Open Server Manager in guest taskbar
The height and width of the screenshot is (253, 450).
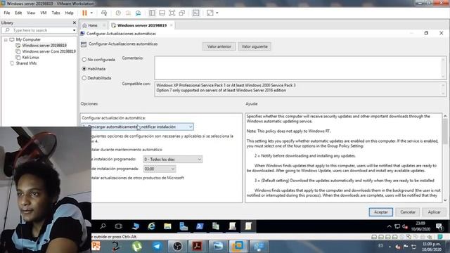click(x=184, y=226)
